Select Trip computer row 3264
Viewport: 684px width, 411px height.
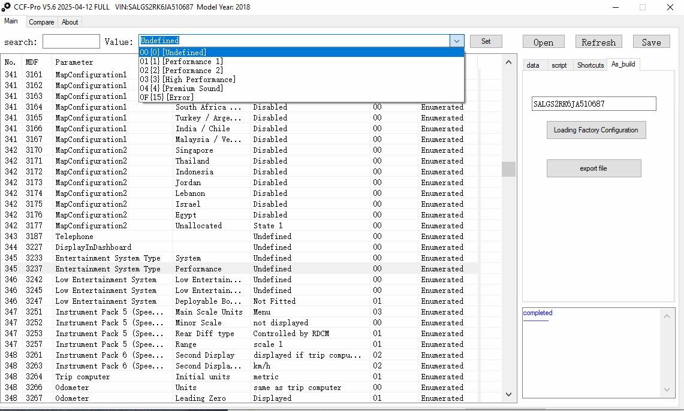[x=239, y=377]
